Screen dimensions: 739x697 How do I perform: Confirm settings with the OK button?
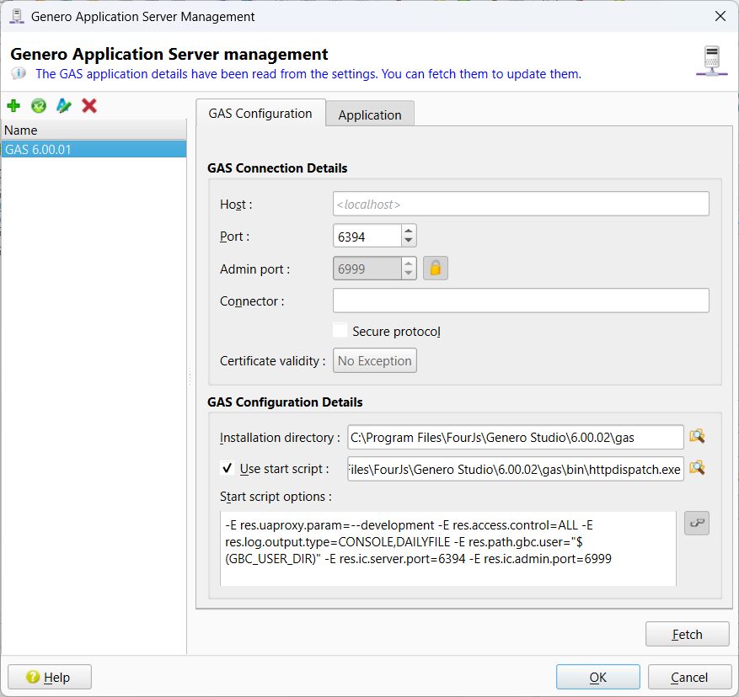(597, 677)
